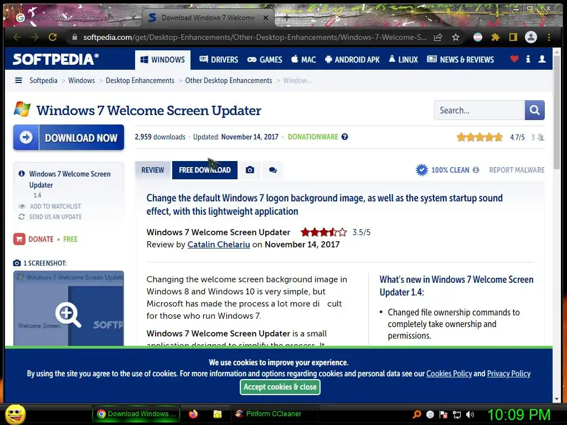This screenshot has width=567, height=425.
Task: Reload page with Chrome refresh icon
Action: 53,37
